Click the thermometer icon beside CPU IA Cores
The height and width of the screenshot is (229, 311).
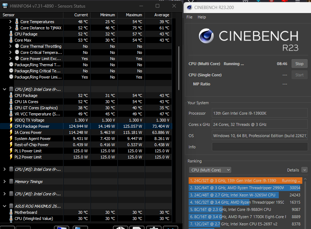pyautogui.click(x=11, y=101)
